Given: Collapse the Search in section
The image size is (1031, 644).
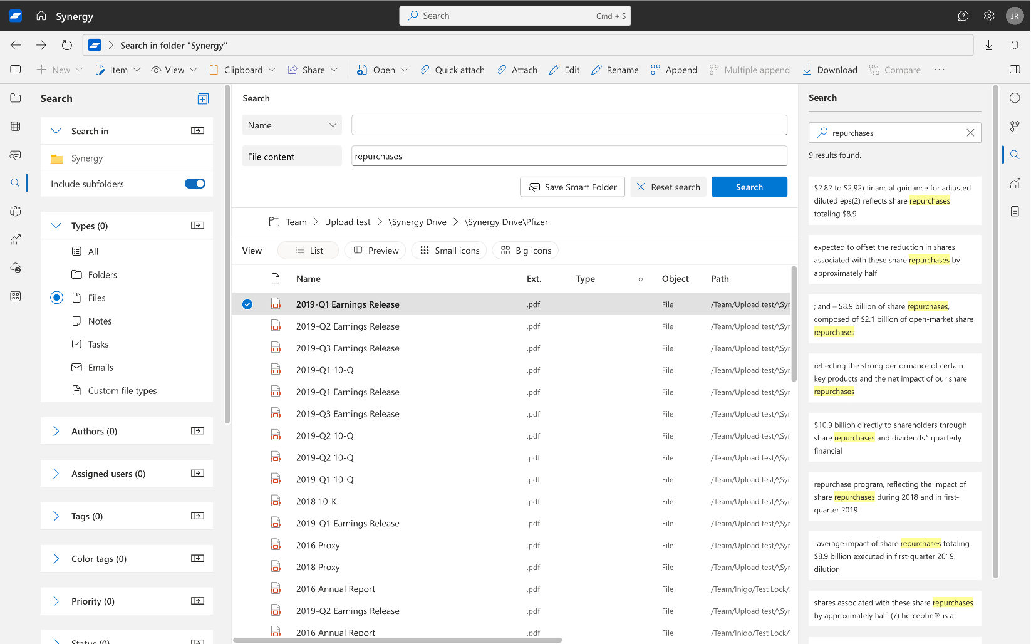Looking at the screenshot, I should (56, 131).
